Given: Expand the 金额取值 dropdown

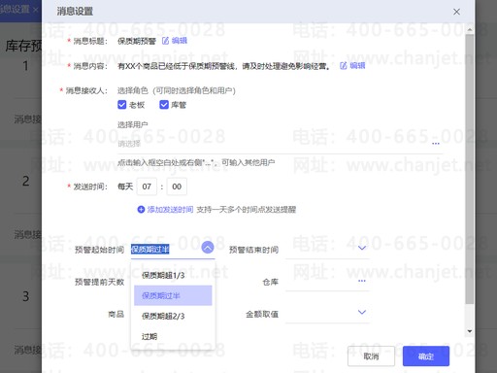Looking at the screenshot, I should pos(362,312).
